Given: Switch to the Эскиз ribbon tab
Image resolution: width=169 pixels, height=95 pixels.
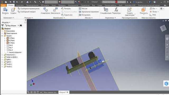Looking at the screenshot, I should [x=54, y=5].
